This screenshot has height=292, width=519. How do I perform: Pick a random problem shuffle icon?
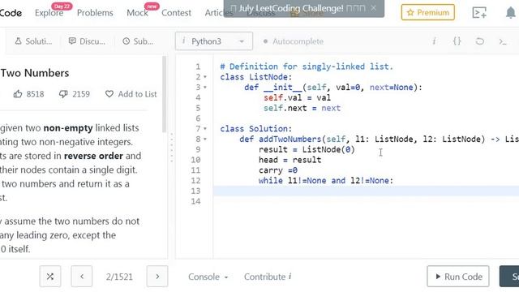click(x=50, y=277)
